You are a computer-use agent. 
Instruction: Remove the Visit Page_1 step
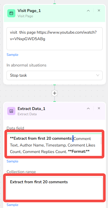pyautogui.click(x=99, y=10)
